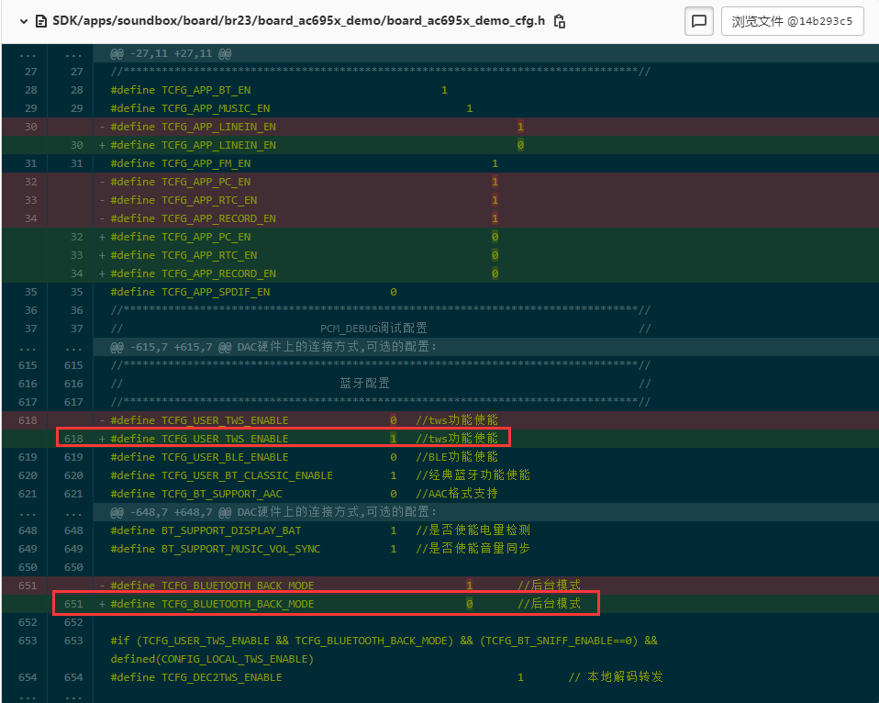The height and width of the screenshot is (703, 879).
Task: Click the added TCFG_USER_TWS_ENABLE line
Action: point(485,439)
